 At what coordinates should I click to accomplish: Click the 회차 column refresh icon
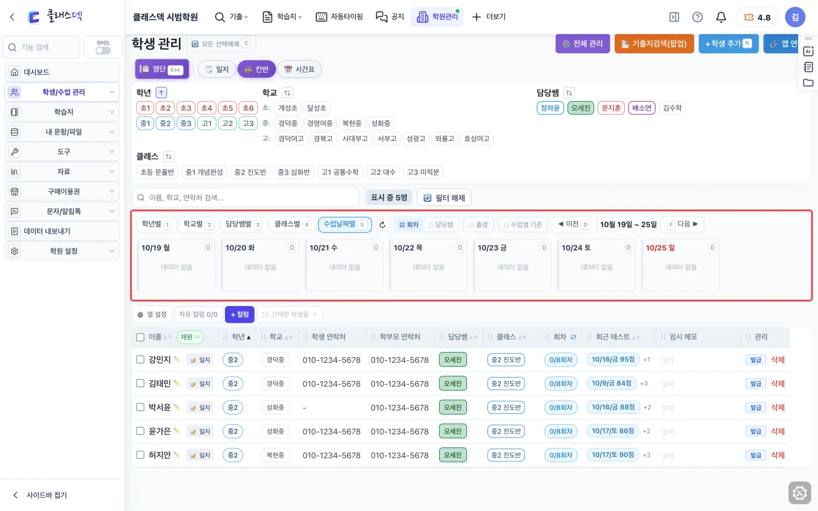tap(574, 337)
